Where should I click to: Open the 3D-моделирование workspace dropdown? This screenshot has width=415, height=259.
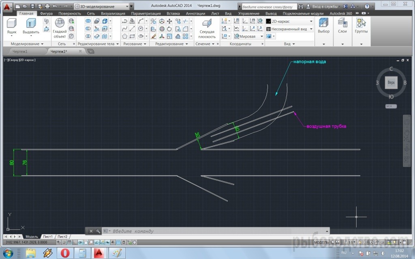tap(101, 6)
